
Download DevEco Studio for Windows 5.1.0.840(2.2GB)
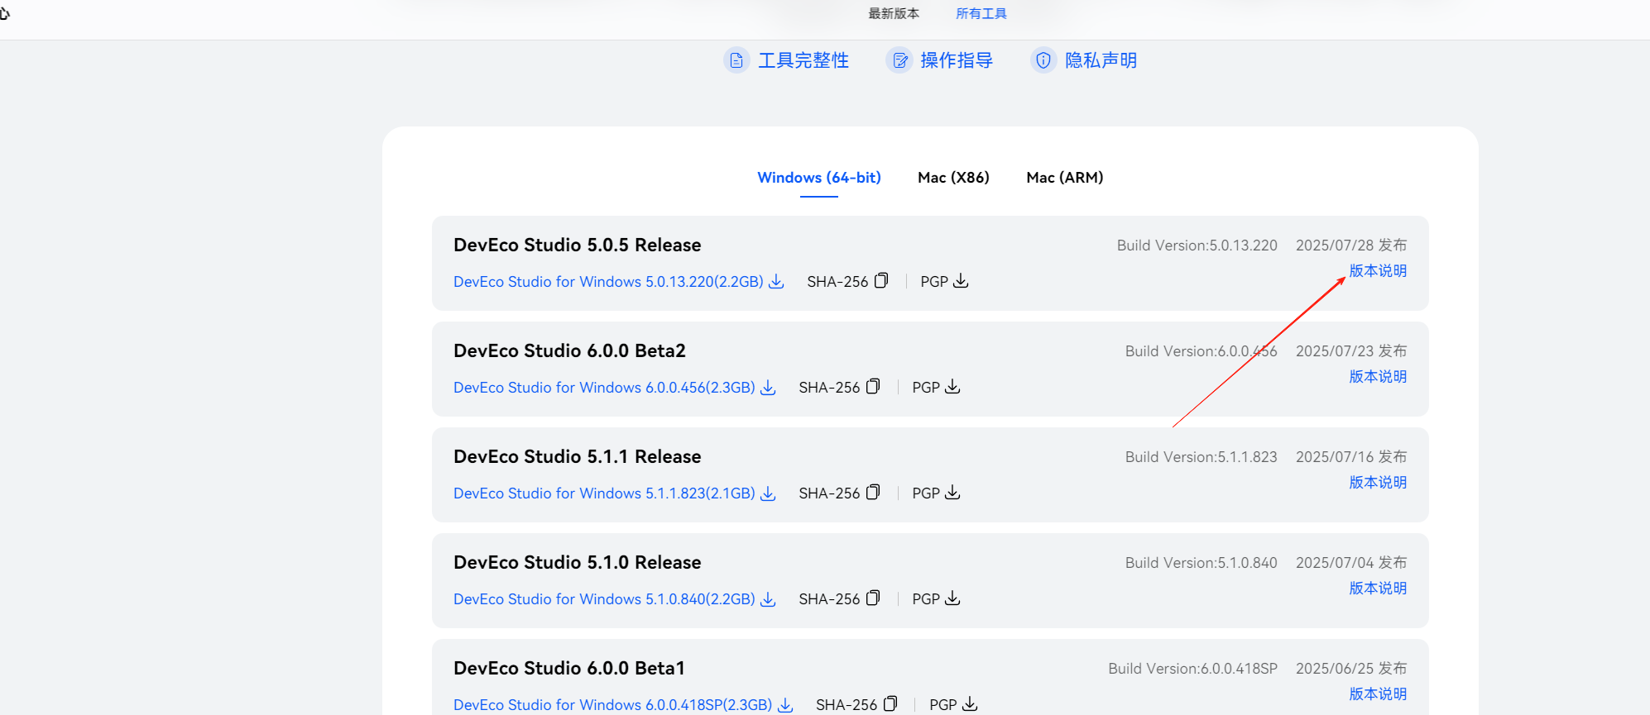[x=604, y=599]
